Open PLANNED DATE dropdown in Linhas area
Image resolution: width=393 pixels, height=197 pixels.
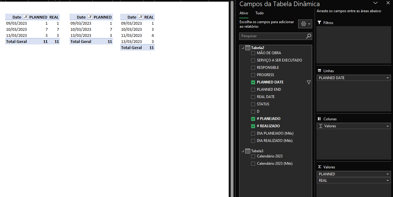click(x=388, y=78)
